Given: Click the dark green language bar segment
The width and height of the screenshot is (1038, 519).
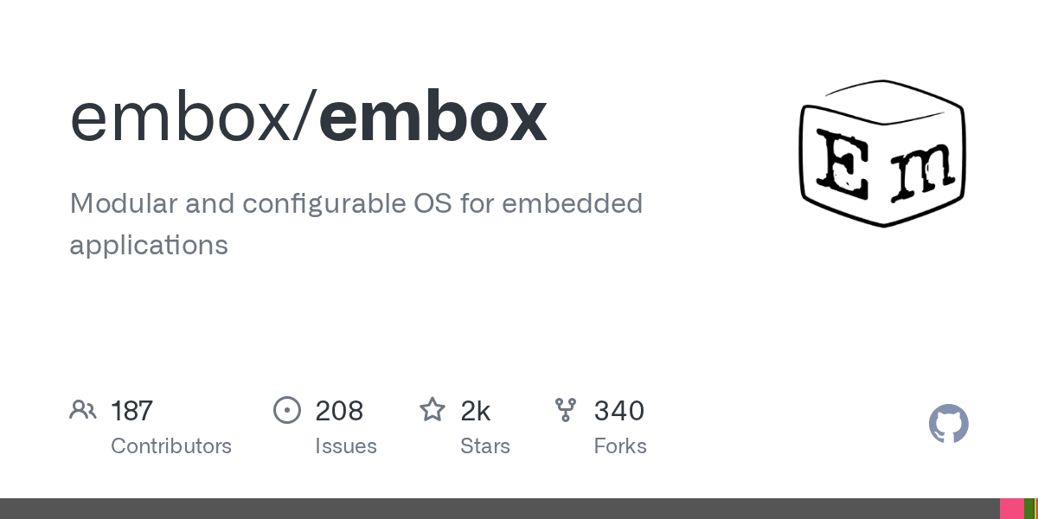Looking at the screenshot, I should point(1029,509).
